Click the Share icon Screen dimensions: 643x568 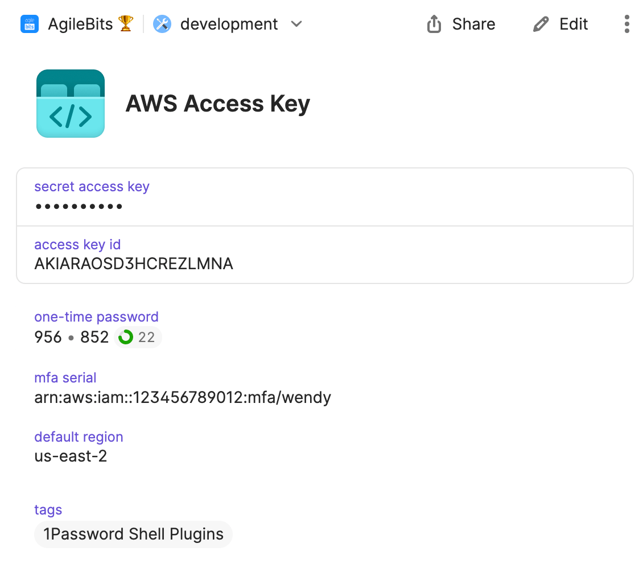click(434, 24)
